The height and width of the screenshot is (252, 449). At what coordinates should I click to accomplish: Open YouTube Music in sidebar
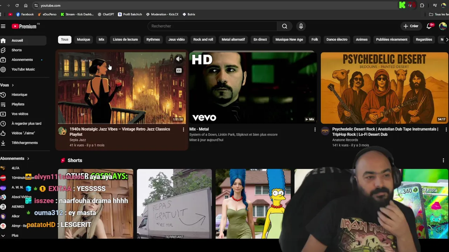tap(23, 69)
